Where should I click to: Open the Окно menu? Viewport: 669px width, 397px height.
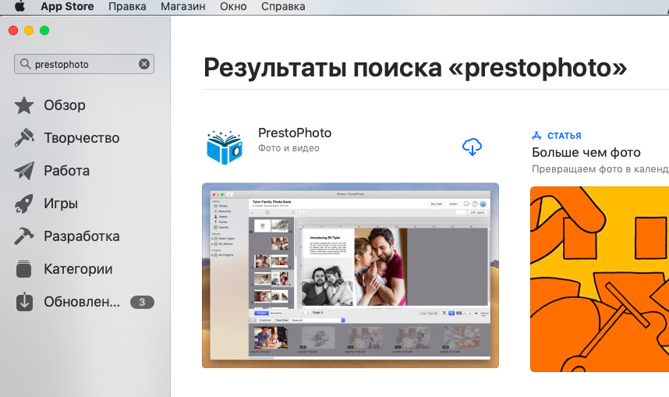(233, 6)
